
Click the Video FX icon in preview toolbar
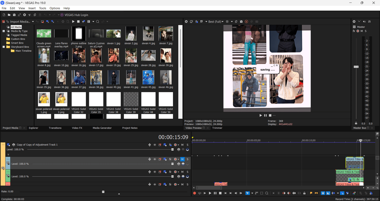[197, 22]
